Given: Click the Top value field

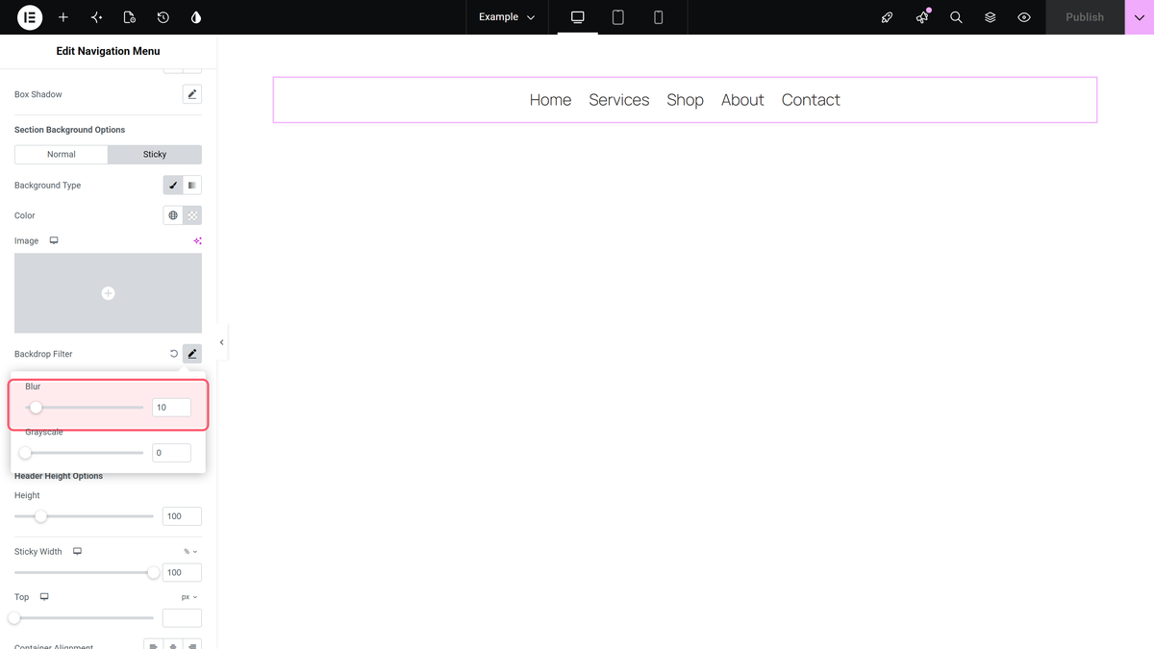Looking at the screenshot, I should click(182, 617).
